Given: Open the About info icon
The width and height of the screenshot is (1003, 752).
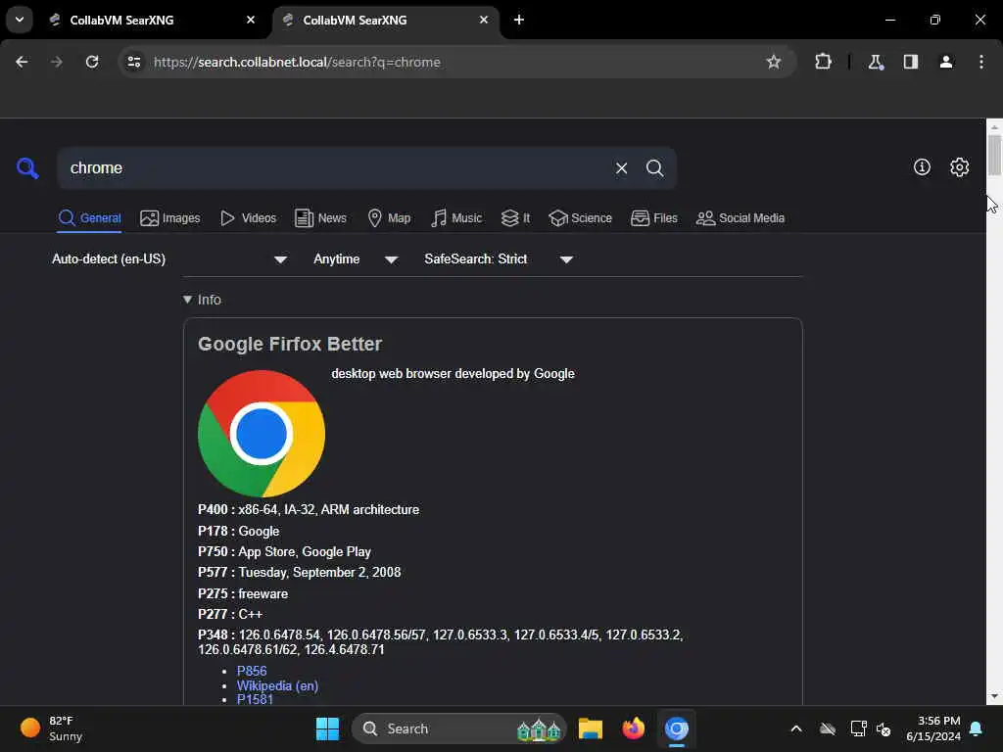Looking at the screenshot, I should [922, 166].
